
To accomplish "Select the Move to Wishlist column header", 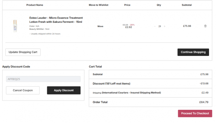I will pyautogui.click(x=98, y=5).
